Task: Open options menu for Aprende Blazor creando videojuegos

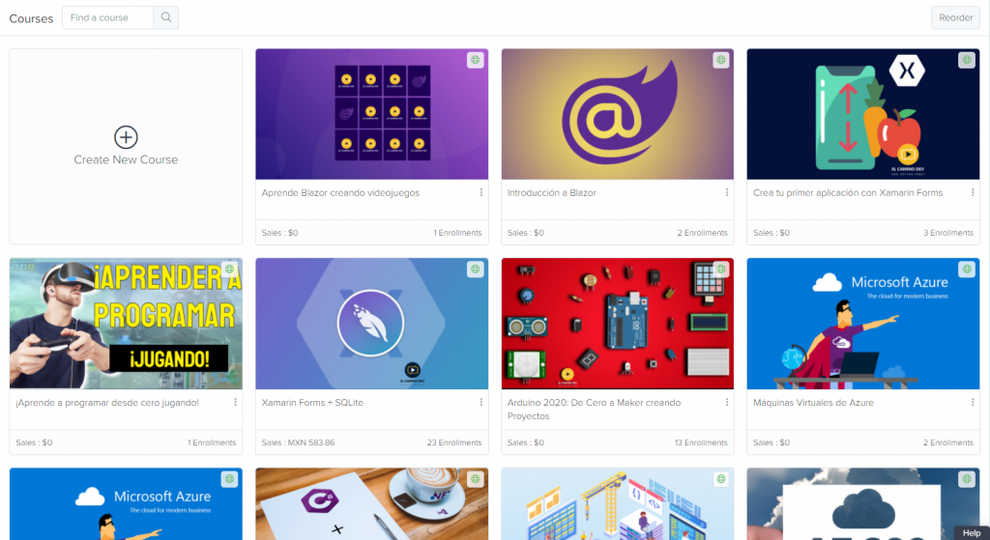Action: [x=481, y=193]
